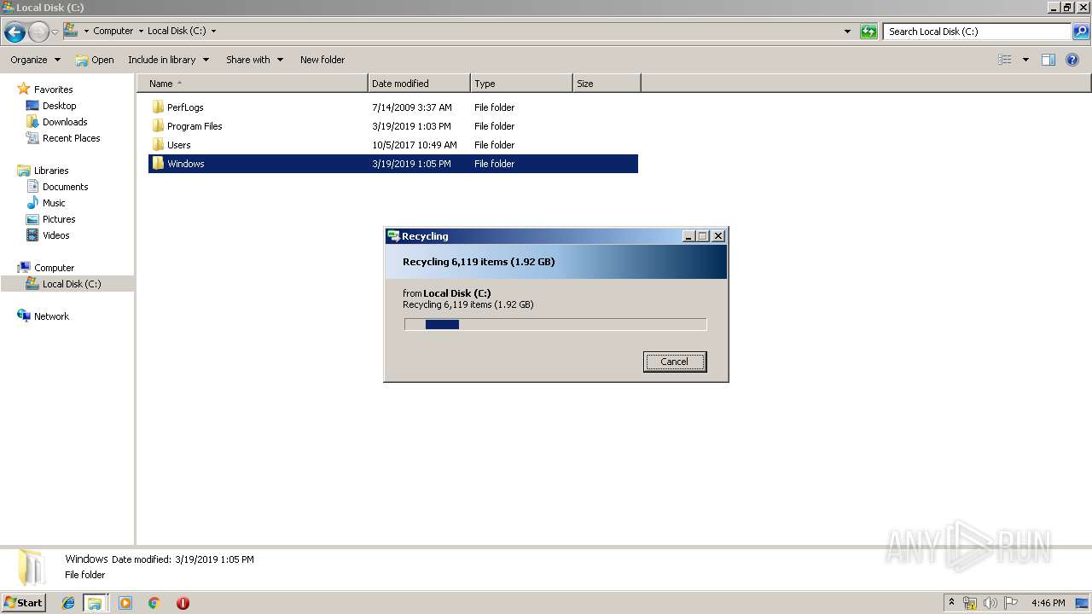Click the date 10/5/2017 10:49 AM
Viewport: 1092px width, 614px height.
coord(415,145)
